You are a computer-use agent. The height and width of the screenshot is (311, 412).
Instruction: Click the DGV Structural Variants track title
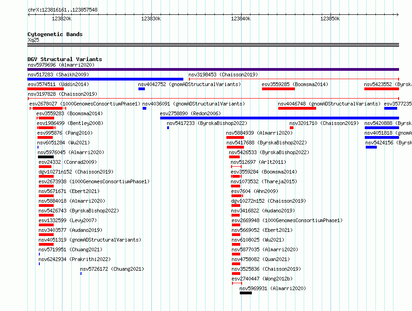click(65, 59)
